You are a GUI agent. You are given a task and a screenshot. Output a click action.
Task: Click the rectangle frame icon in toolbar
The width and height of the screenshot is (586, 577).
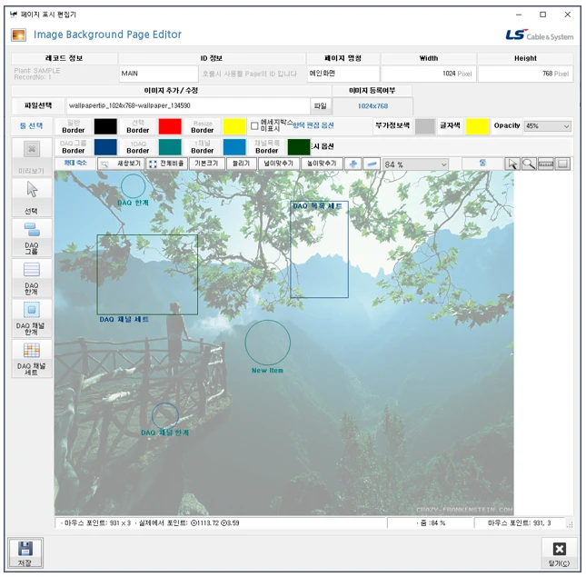pyautogui.click(x=562, y=164)
